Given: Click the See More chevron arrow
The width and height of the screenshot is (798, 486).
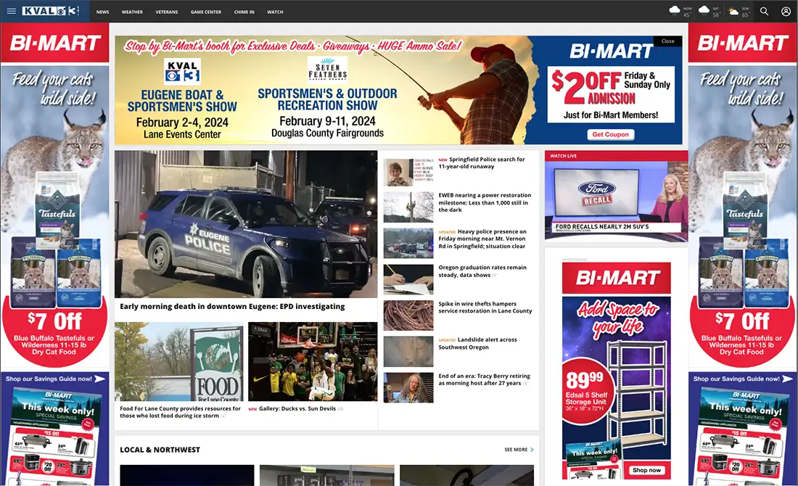Looking at the screenshot, I should coord(532,450).
